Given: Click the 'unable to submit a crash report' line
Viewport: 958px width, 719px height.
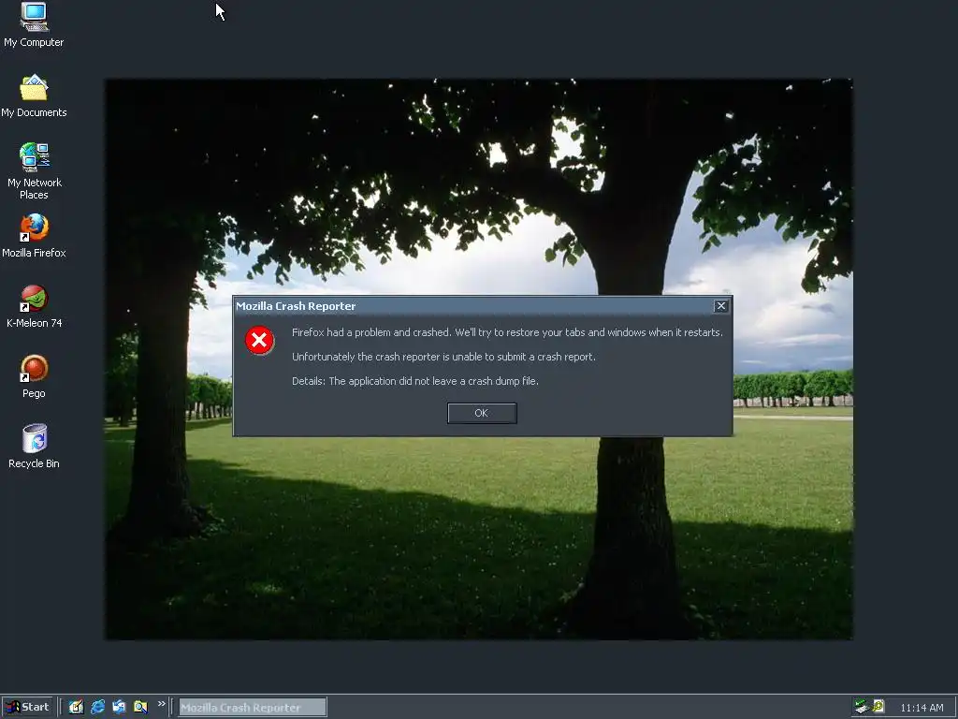Looking at the screenshot, I should coord(443,357).
